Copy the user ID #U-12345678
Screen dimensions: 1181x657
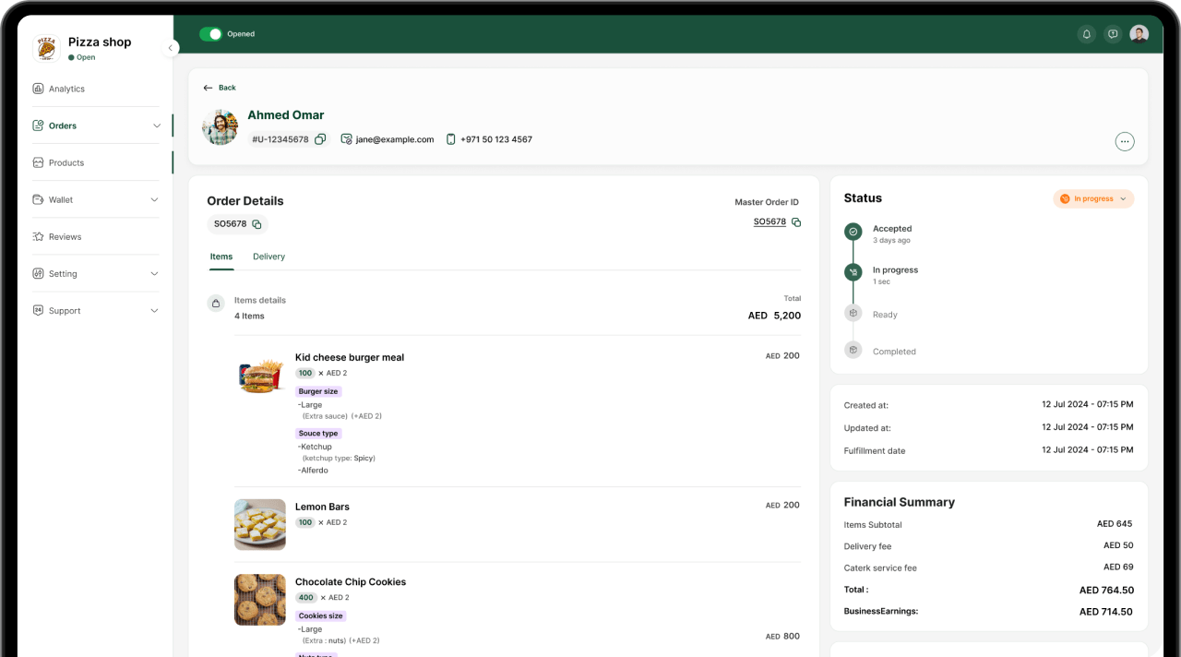click(320, 139)
